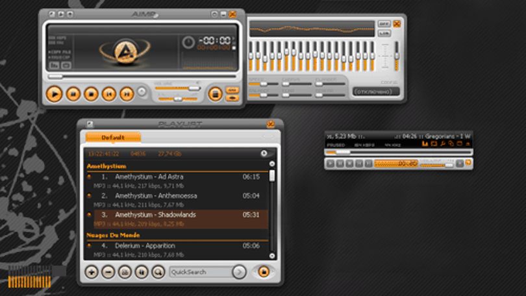Click the round playlist toggle button in main player
This screenshot has width=526, height=296.
[216, 94]
